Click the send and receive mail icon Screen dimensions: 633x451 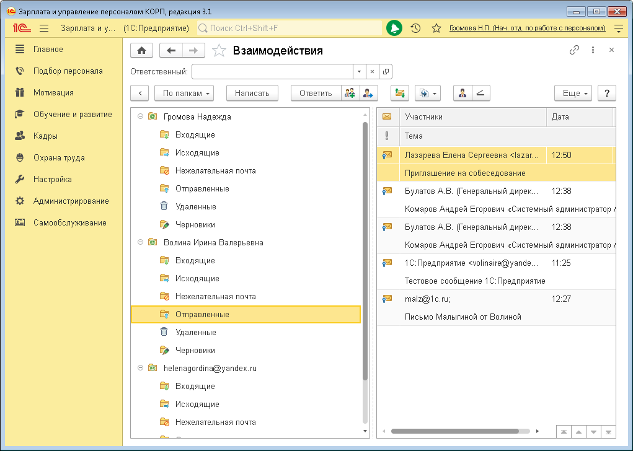tap(400, 93)
